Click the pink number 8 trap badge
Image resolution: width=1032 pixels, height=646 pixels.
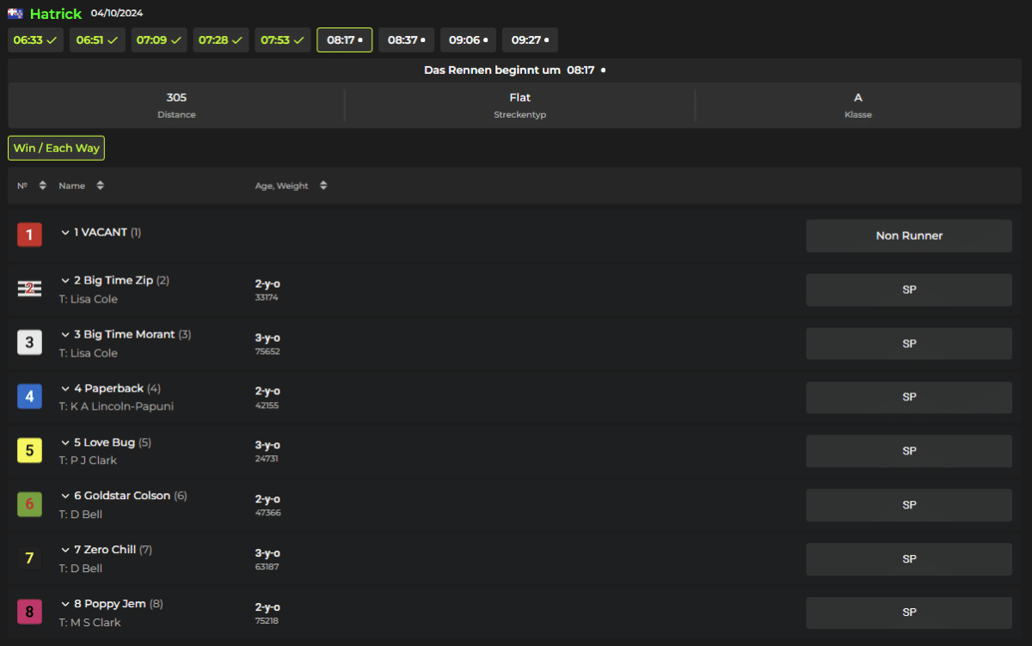(x=29, y=612)
